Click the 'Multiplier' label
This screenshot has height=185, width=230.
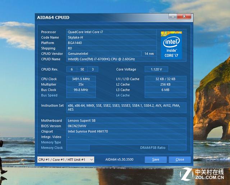click(x=49, y=84)
